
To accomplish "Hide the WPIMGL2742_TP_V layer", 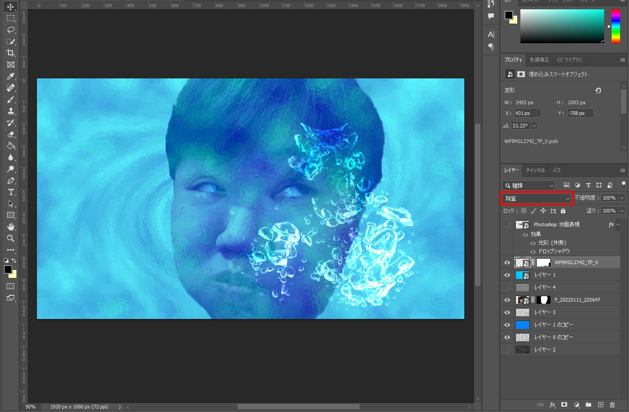I will 507,262.
